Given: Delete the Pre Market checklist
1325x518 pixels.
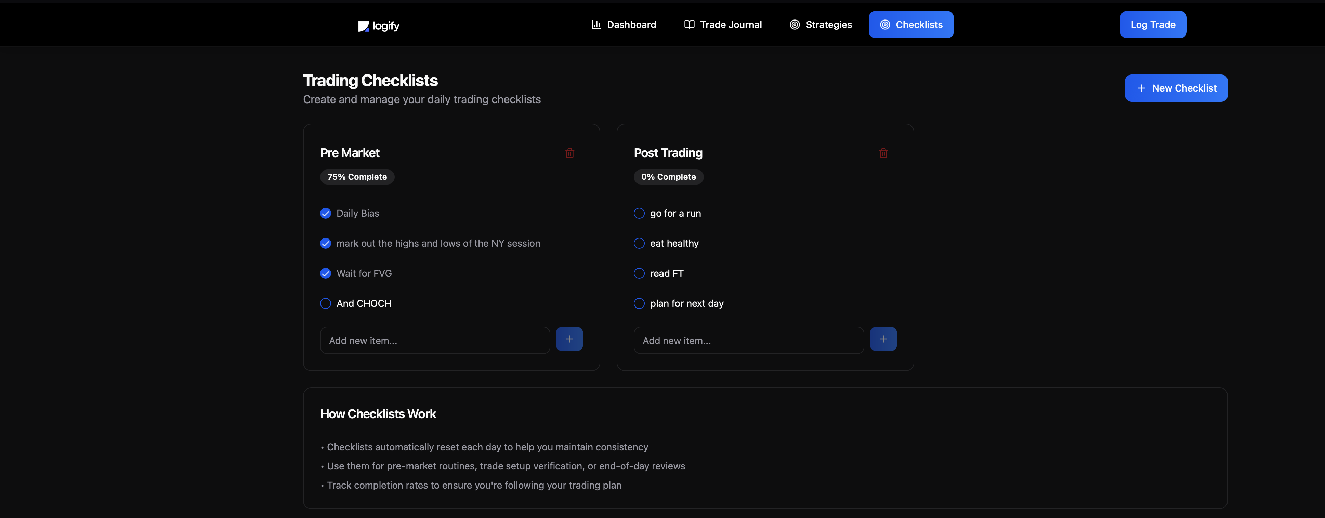Looking at the screenshot, I should coord(569,153).
